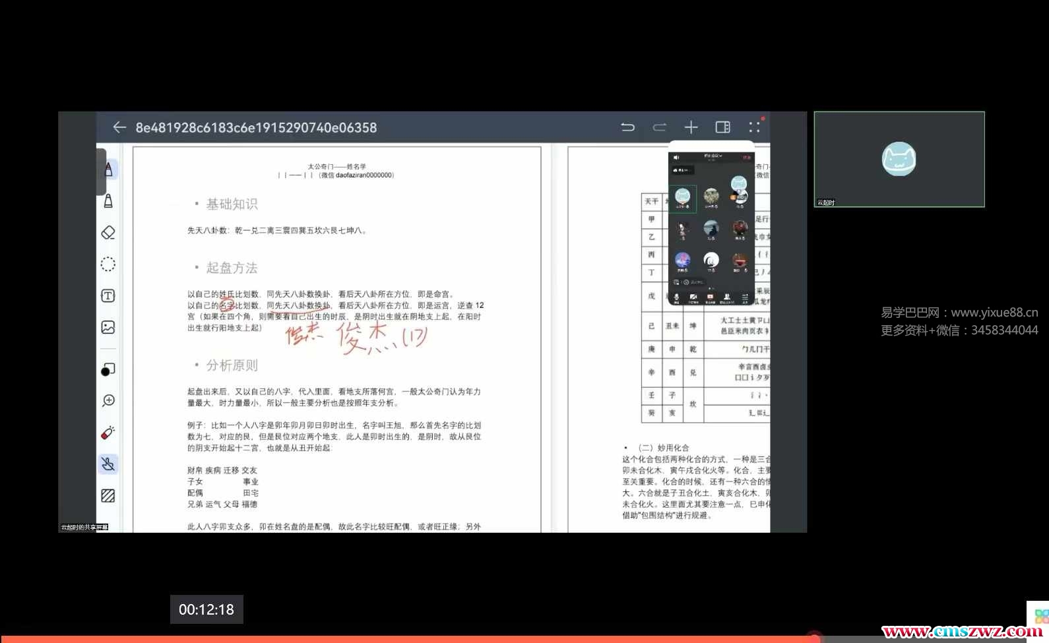Undo the last stroke
1049x643 pixels.
[628, 127]
